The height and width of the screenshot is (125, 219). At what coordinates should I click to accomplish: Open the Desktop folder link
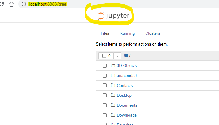pos(124,95)
